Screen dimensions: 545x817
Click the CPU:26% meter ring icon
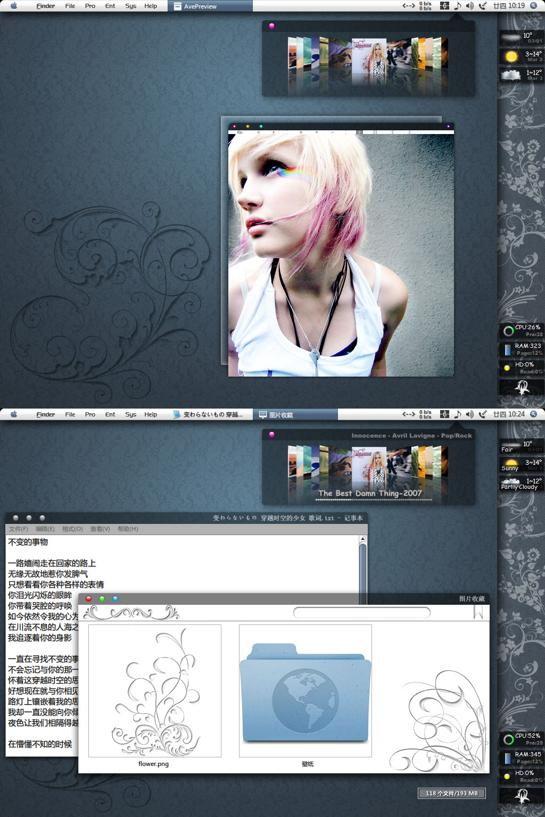[x=508, y=331]
